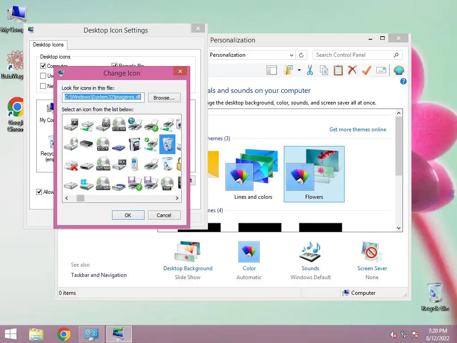Viewport: 457px width, 343px height.
Task: Toggle the preview pane layout icon
Action: (x=272, y=70)
